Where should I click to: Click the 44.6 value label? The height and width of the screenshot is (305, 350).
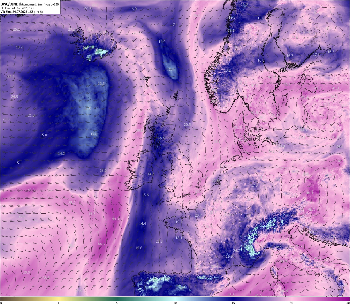(101, 244)
